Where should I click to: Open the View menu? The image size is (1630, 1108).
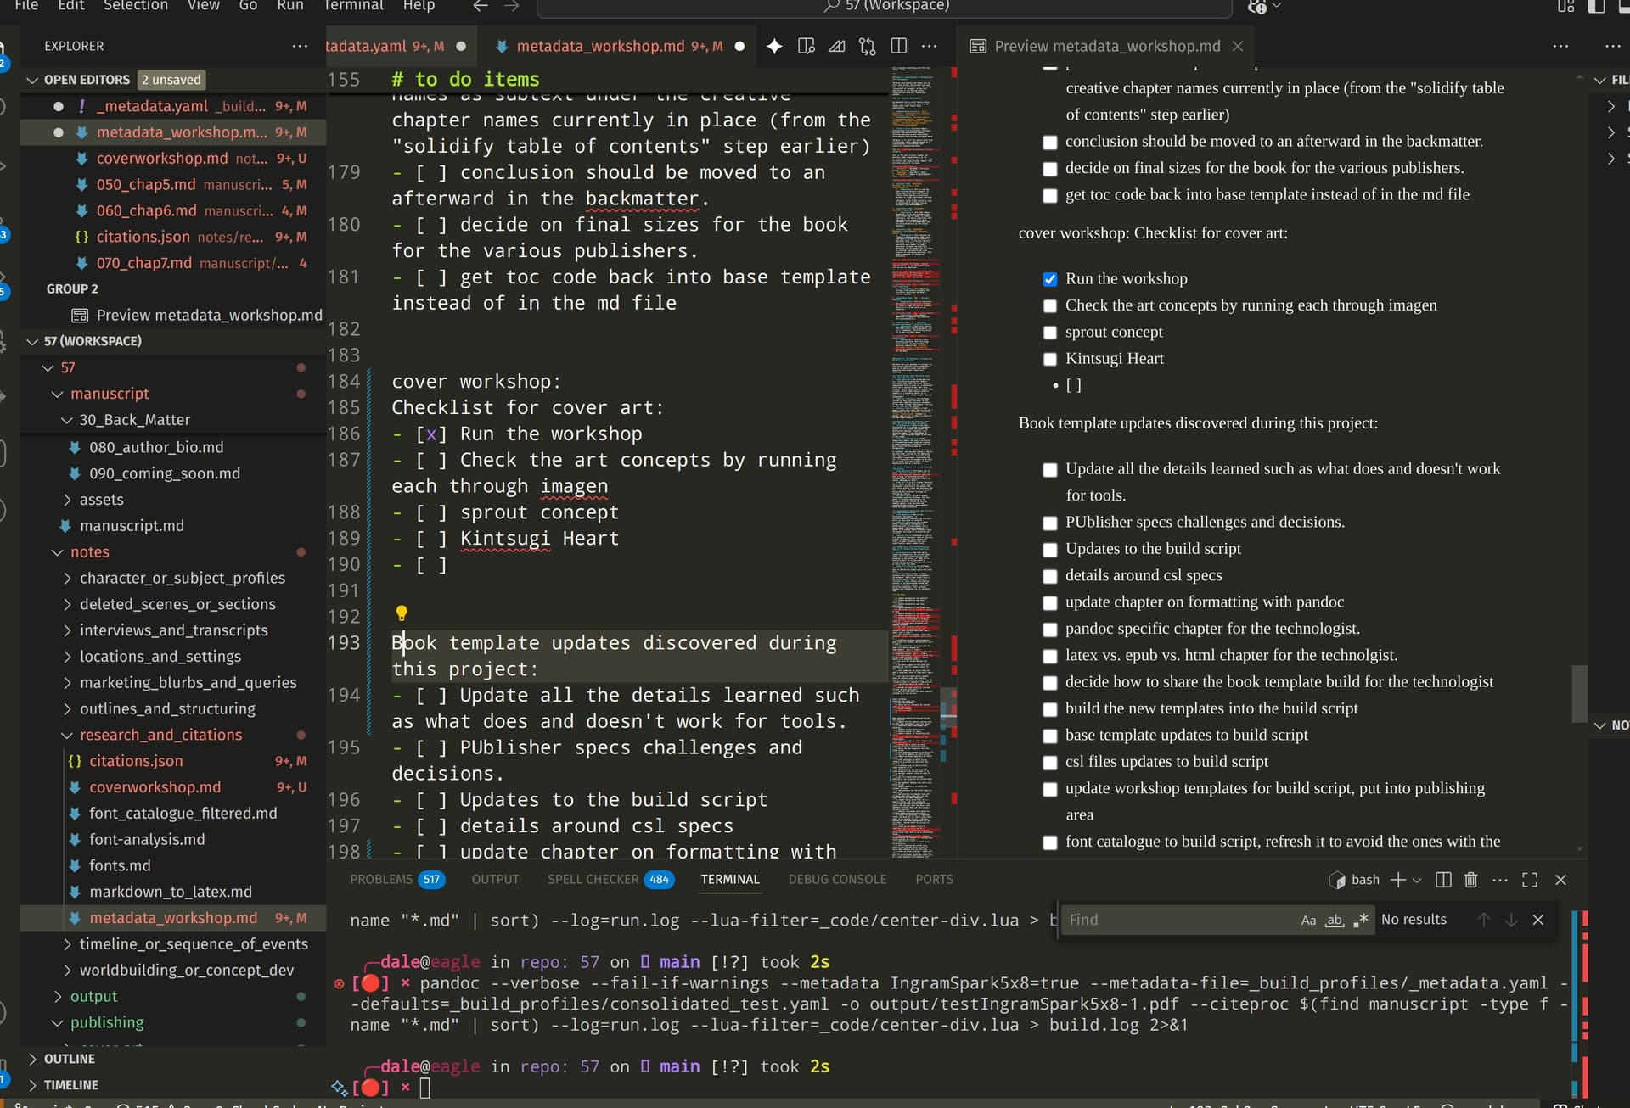204,6
